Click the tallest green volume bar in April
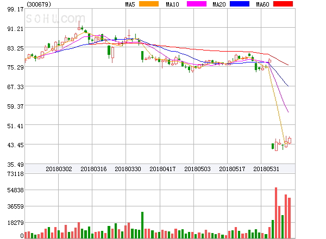The width and height of the screenshot is (326, 239). pos(142,225)
